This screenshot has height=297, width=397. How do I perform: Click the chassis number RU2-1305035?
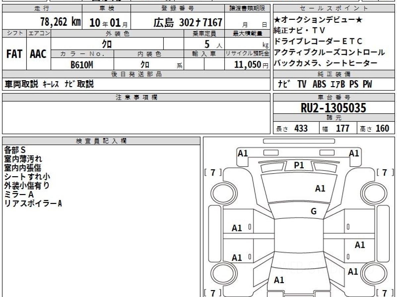pyautogui.click(x=333, y=108)
